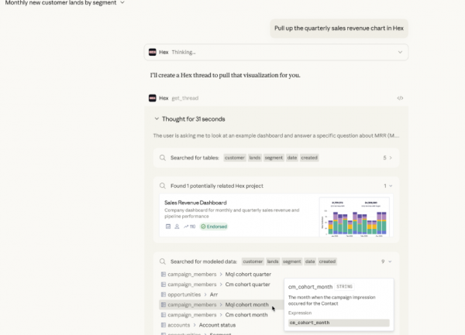Click the Endorsed badge on dashboard

pyautogui.click(x=214, y=227)
